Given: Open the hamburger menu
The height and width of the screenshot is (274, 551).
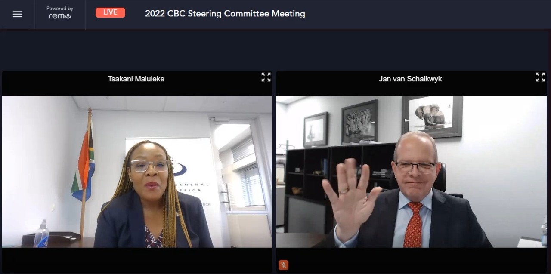Looking at the screenshot, I should click(x=17, y=14).
